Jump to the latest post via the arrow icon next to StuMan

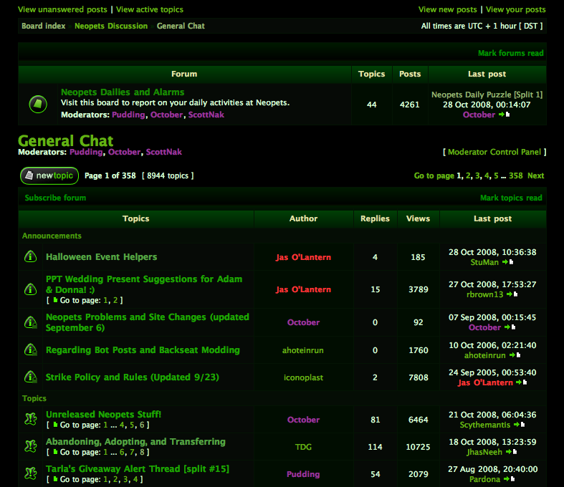tap(507, 262)
